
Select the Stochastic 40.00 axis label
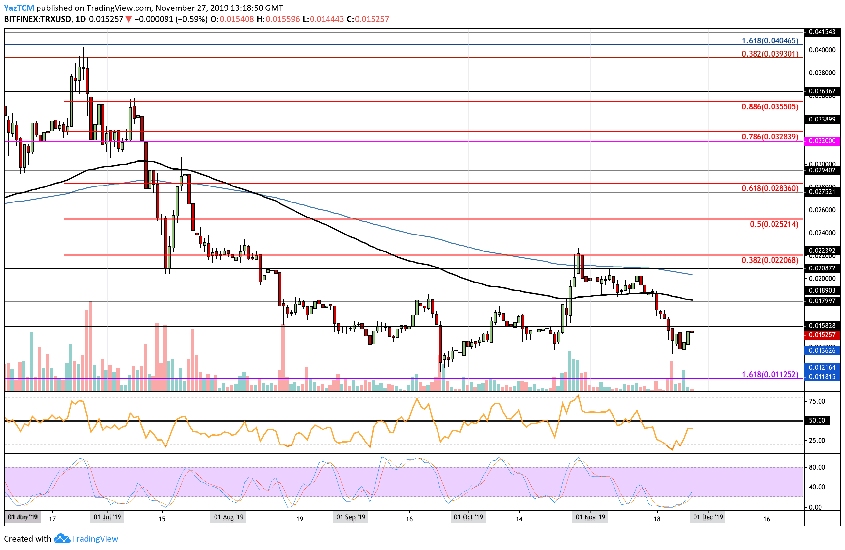[817, 487]
